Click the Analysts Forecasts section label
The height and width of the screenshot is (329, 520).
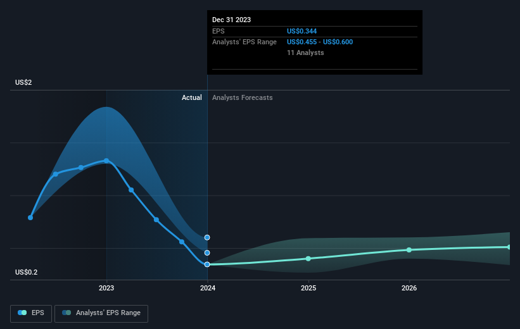(243, 97)
